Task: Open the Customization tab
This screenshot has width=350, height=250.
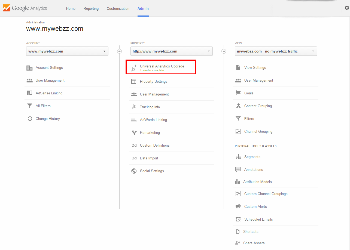Action: tap(118, 8)
